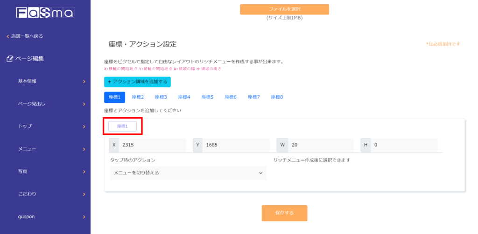Click the X coordinate input field
The image size is (478, 234).
(152, 145)
